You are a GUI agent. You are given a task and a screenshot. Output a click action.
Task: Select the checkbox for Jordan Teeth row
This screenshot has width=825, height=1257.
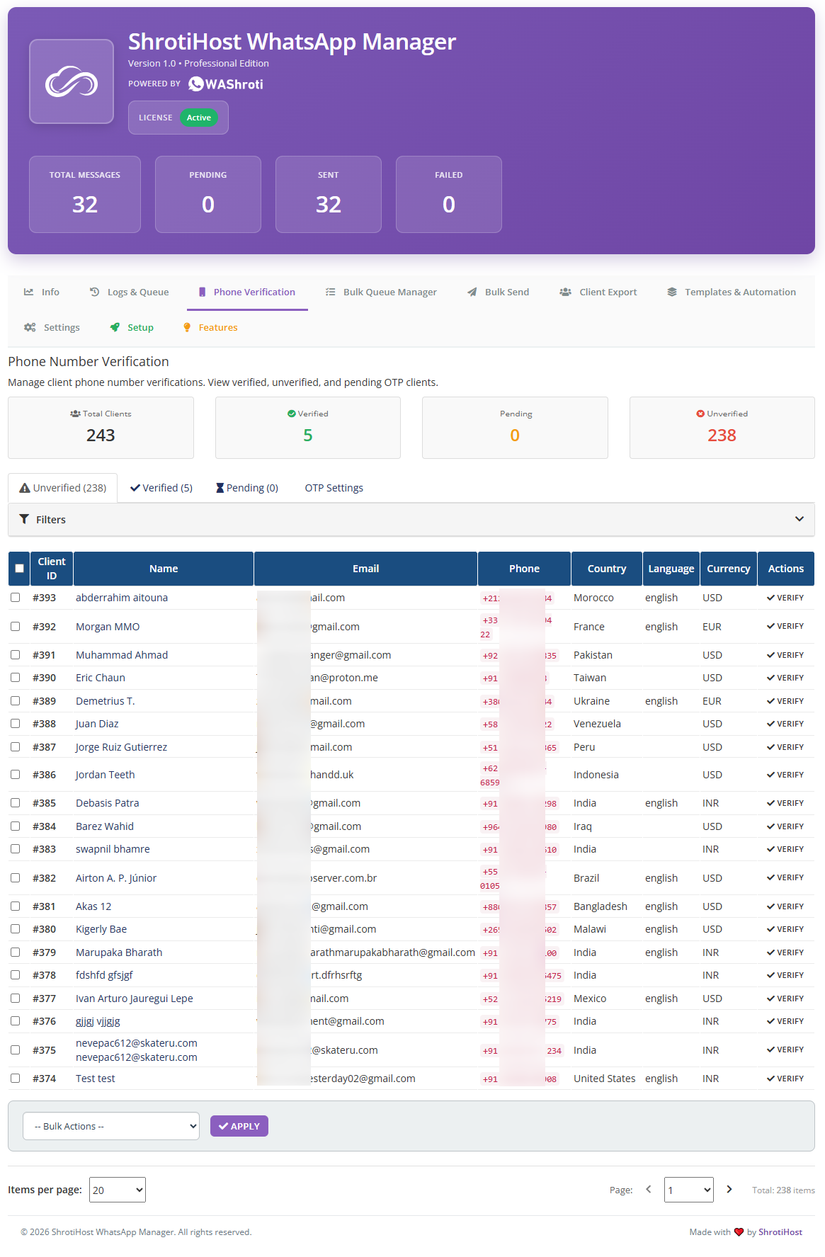[16, 775]
